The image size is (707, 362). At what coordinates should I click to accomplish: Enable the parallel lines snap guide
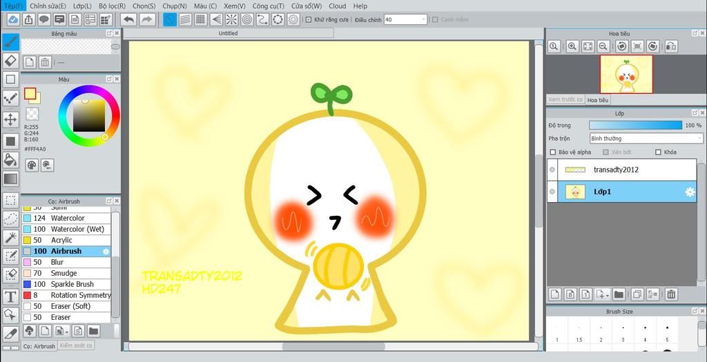(x=185, y=19)
